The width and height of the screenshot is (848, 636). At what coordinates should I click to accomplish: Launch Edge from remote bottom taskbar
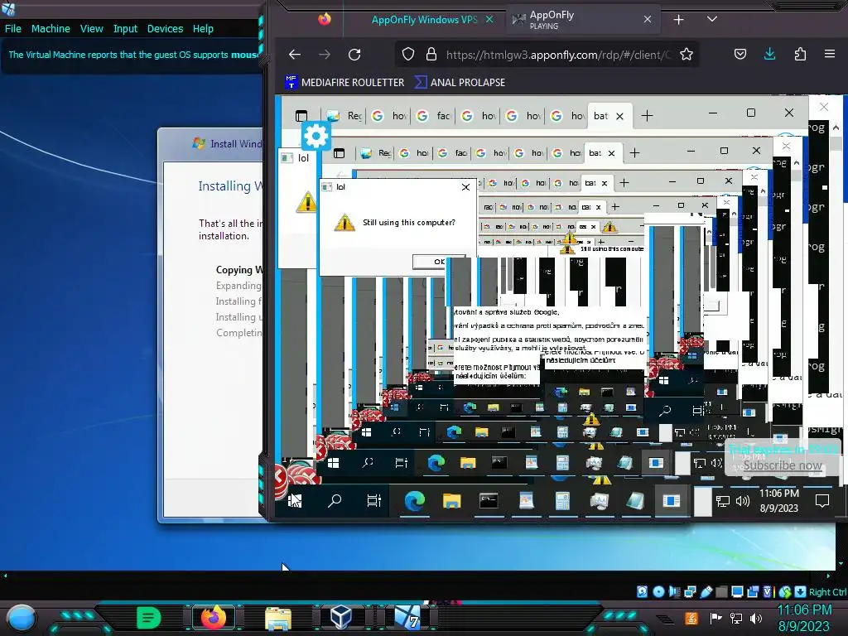point(414,501)
